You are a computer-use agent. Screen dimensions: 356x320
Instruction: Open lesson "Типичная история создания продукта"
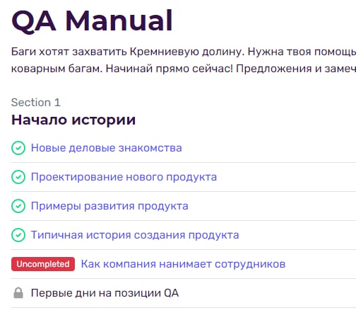[x=135, y=235]
